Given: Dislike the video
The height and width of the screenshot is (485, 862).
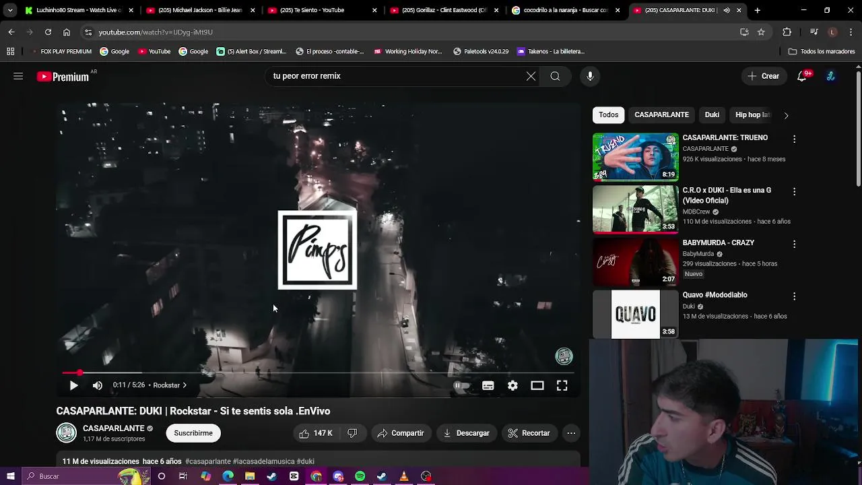Looking at the screenshot, I should [352, 433].
